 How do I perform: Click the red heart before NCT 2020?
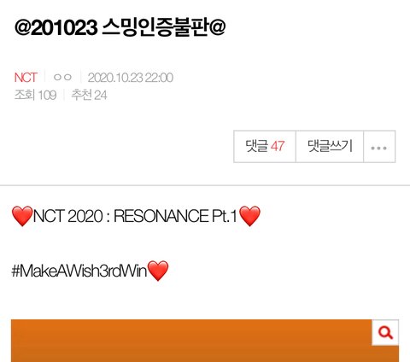point(22,216)
